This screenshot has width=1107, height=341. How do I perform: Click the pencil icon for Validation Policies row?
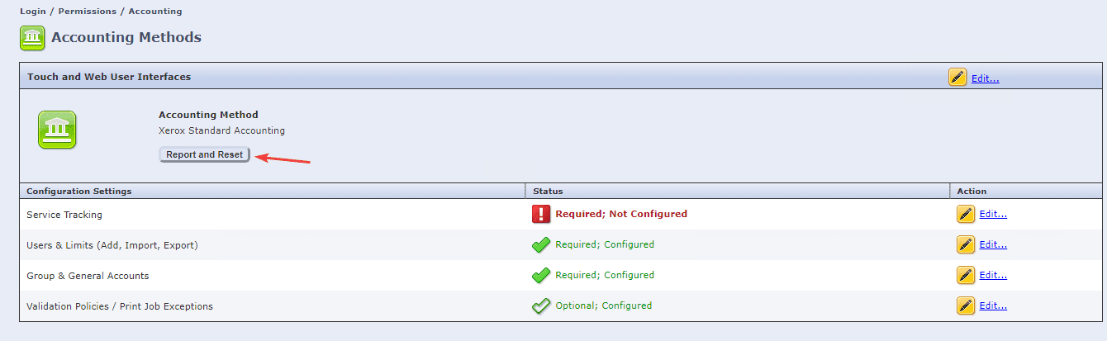click(x=965, y=305)
